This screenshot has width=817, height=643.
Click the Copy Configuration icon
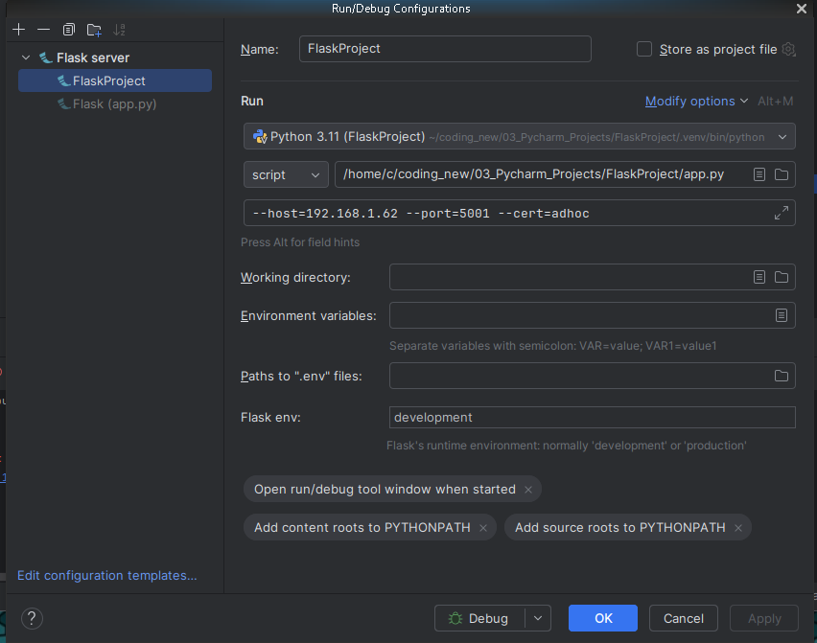68,30
